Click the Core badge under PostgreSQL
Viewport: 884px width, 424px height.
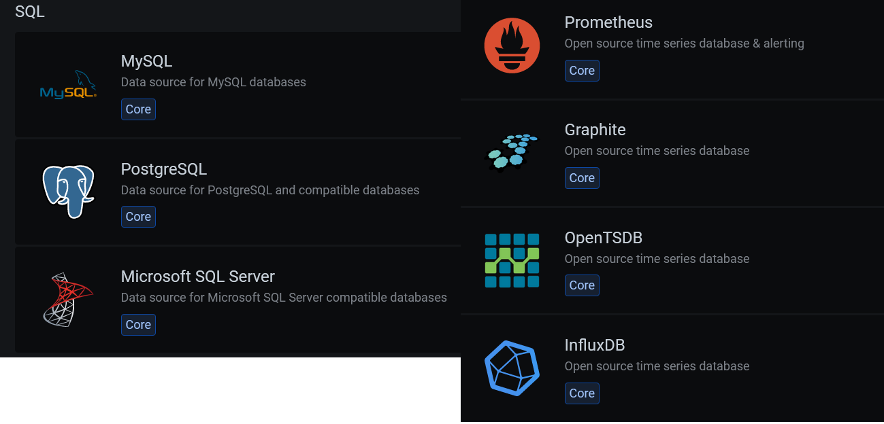(138, 217)
